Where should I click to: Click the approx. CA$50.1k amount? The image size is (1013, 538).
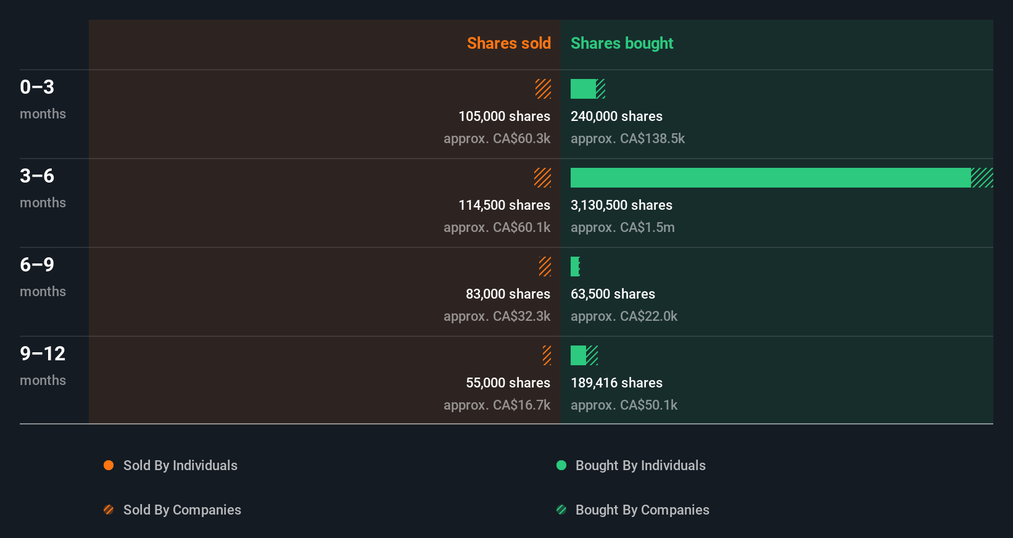[x=624, y=405]
